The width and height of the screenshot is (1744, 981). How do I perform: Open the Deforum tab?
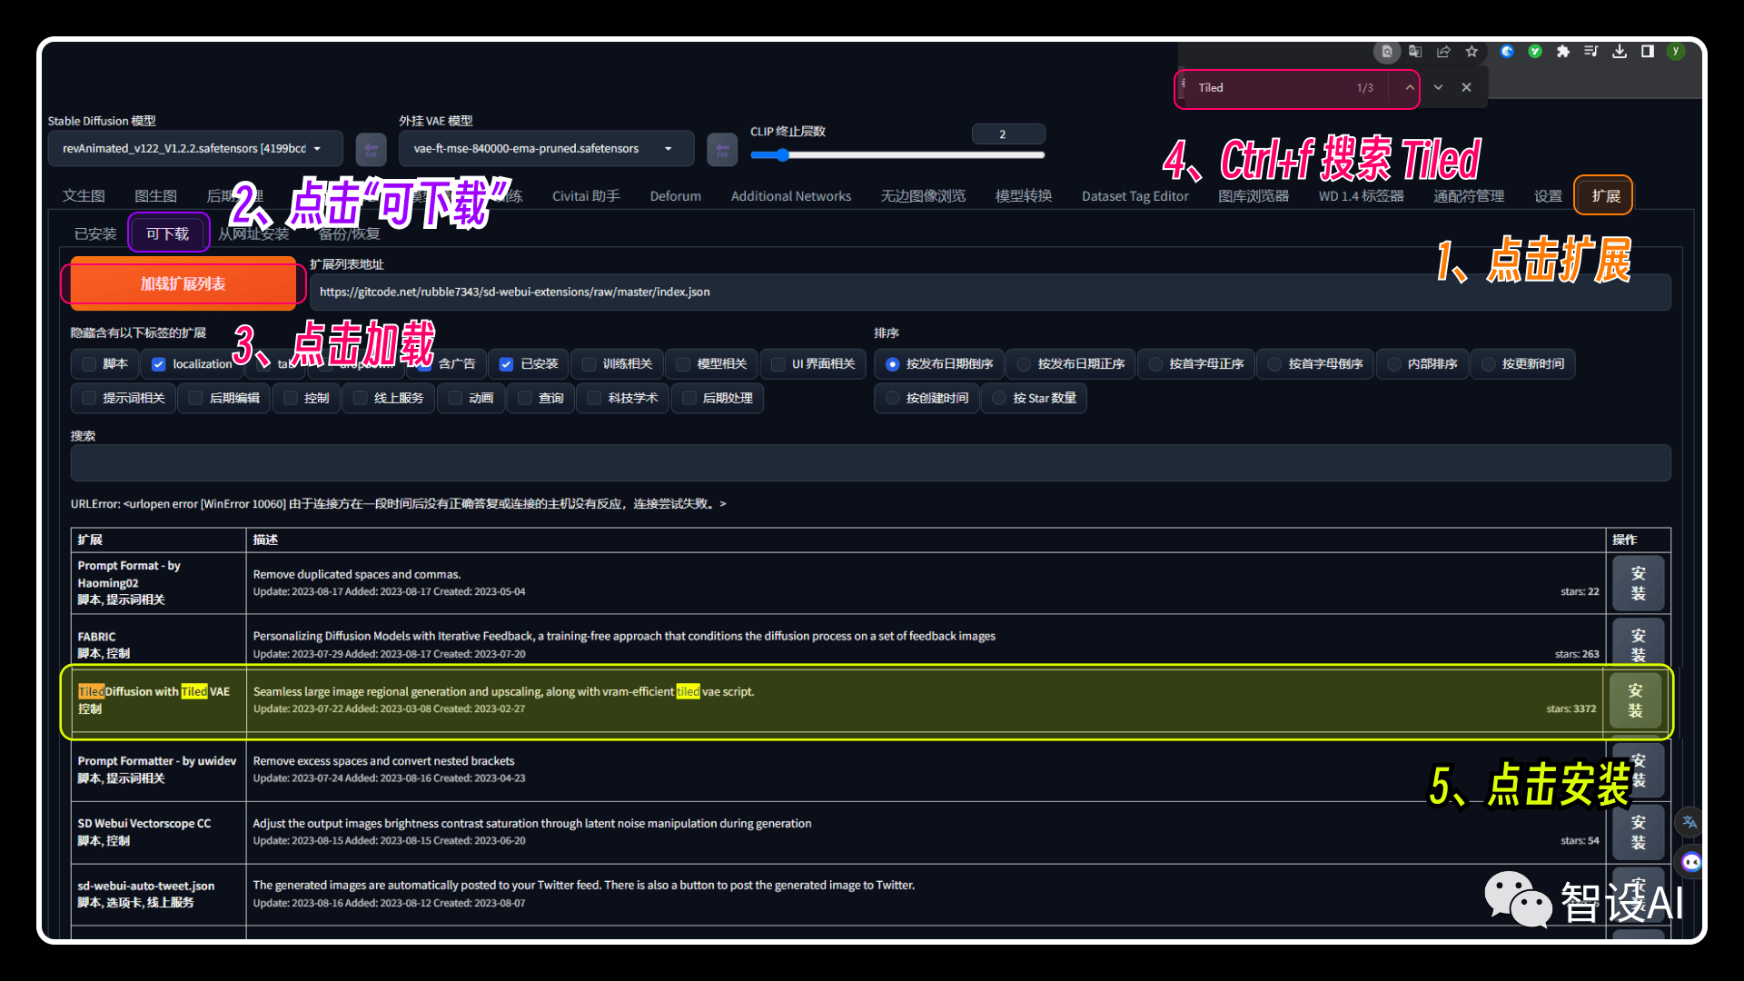(675, 196)
